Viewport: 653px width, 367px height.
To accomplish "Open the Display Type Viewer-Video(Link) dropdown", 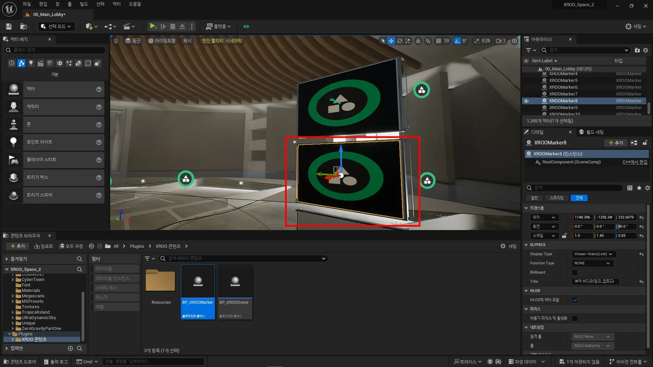I will 593,254.
